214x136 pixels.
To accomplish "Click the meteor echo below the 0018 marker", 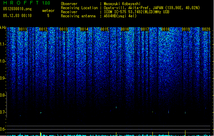I will point(168,112).
